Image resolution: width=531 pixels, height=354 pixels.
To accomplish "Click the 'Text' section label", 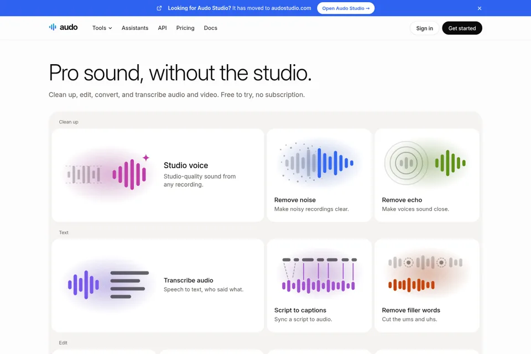I will tap(64, 232).
